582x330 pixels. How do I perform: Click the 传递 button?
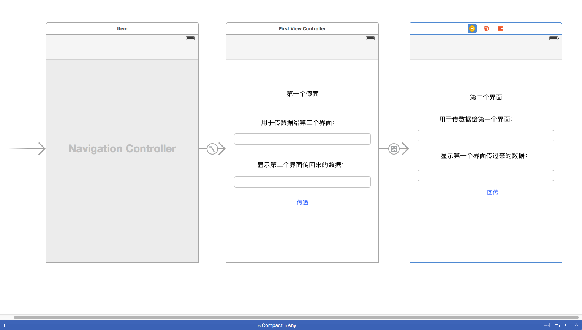point(302,202)
